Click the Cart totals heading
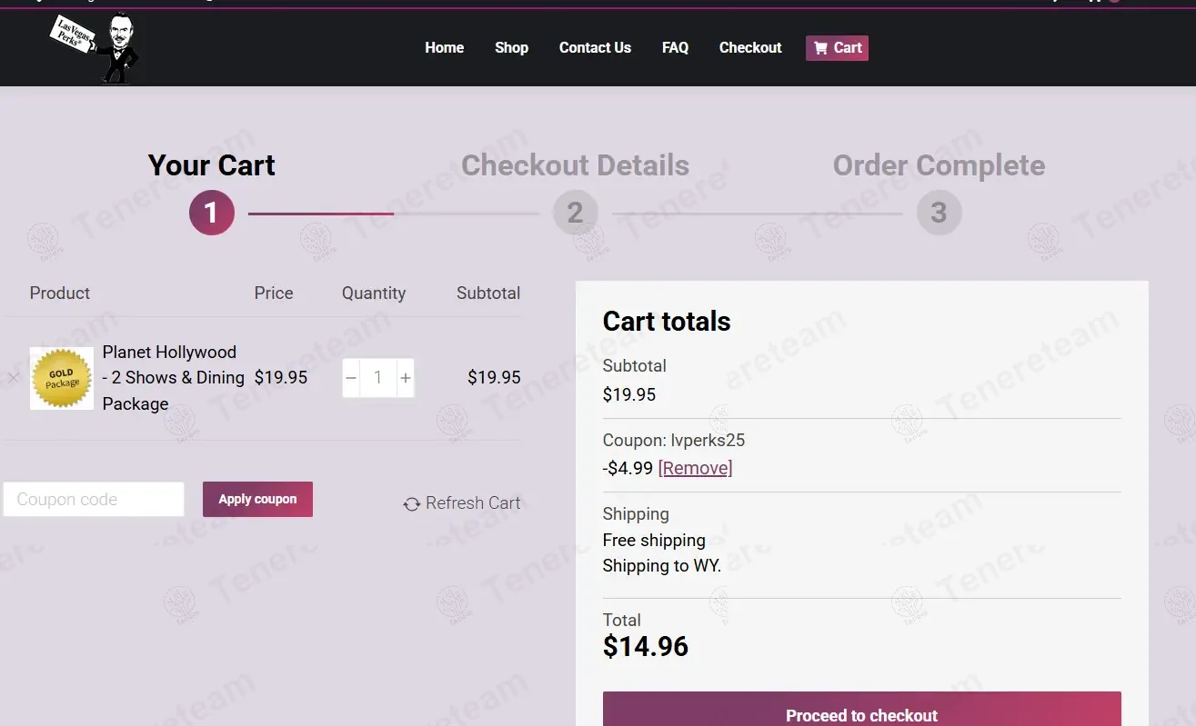The height and width of the screenshot is (726, 1196). click(x=667, y=322)
